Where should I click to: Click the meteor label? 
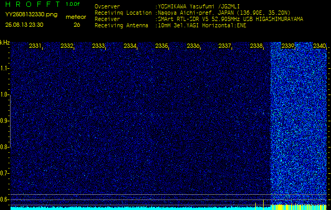click(76, 17)
